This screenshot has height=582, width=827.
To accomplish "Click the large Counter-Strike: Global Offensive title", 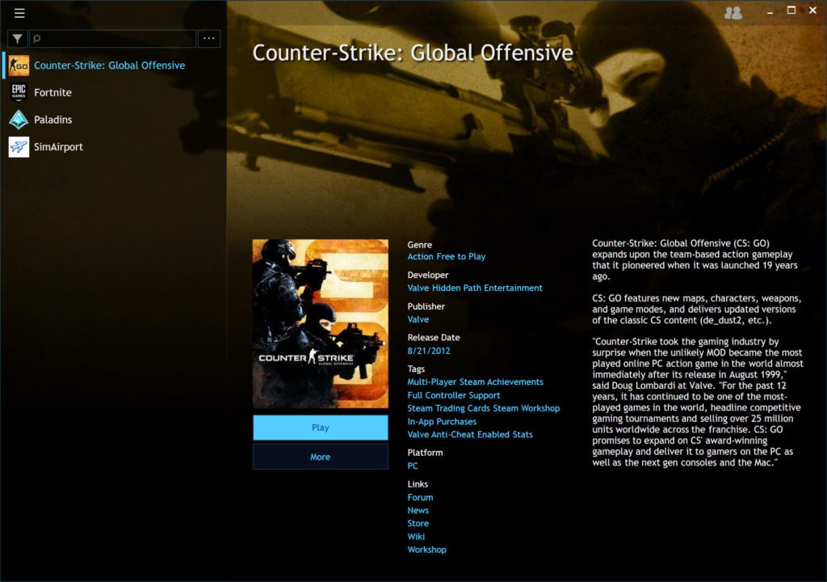I will 413,53.
